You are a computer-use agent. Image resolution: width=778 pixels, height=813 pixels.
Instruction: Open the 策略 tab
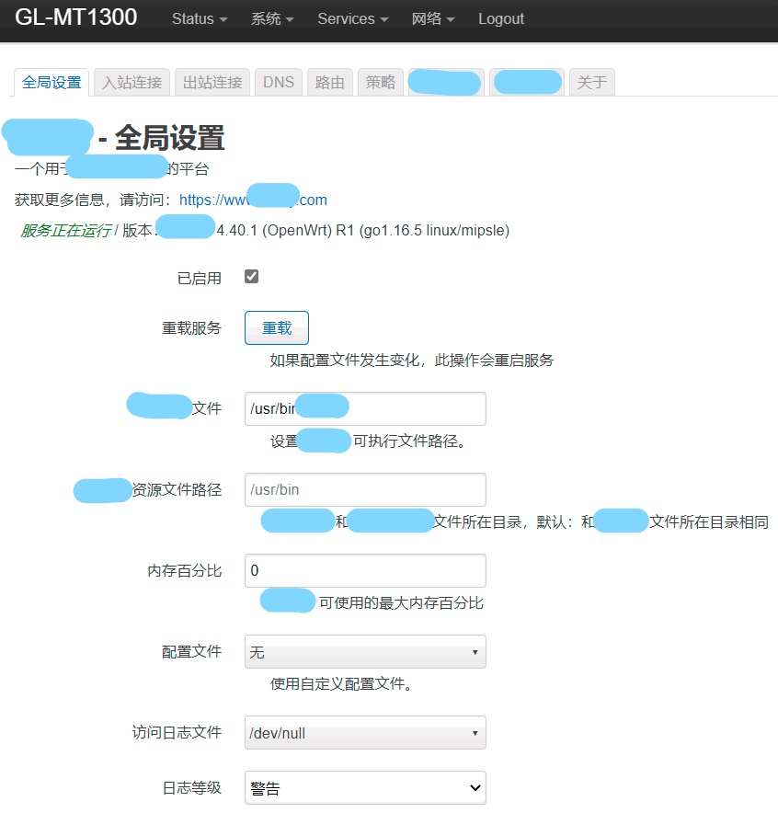380,81
